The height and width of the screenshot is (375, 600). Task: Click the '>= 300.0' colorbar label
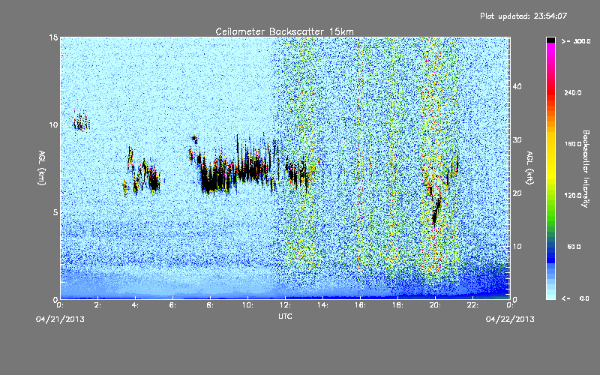click(x=576, y=41)
